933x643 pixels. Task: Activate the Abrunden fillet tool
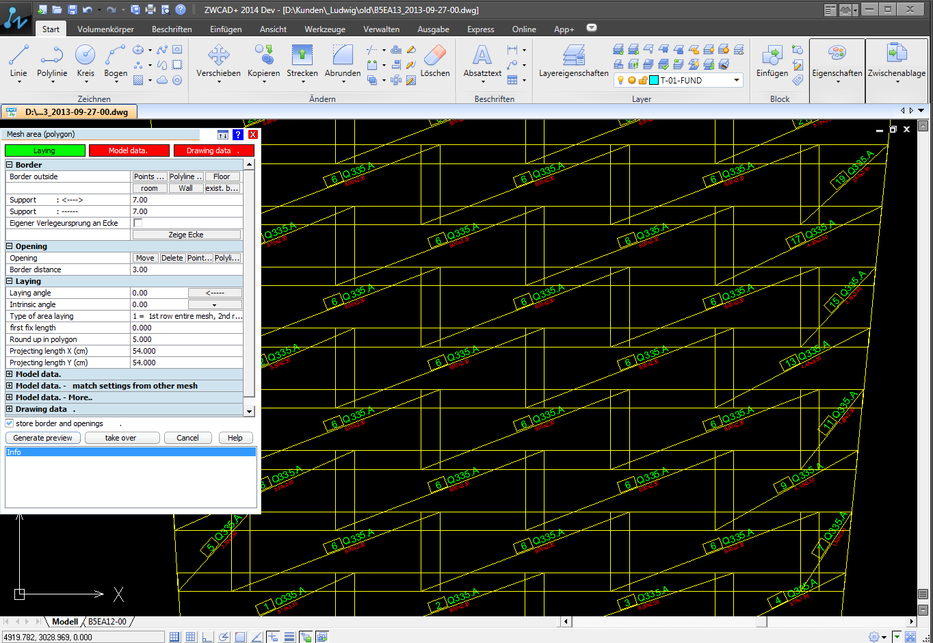click(343, 60)
